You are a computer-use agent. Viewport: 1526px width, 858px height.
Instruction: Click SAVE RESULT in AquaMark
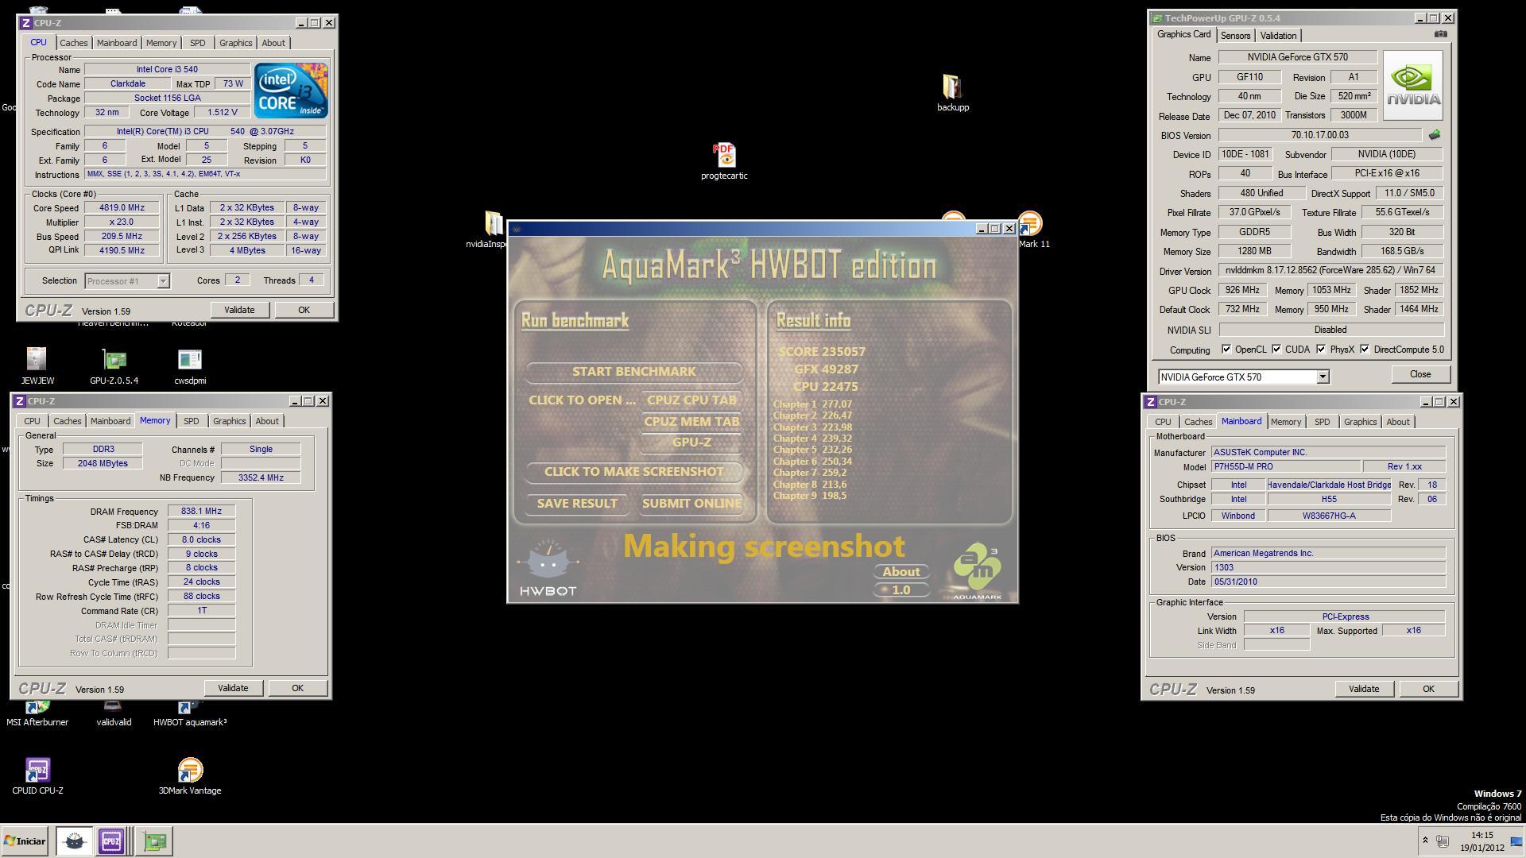point(577,504)
